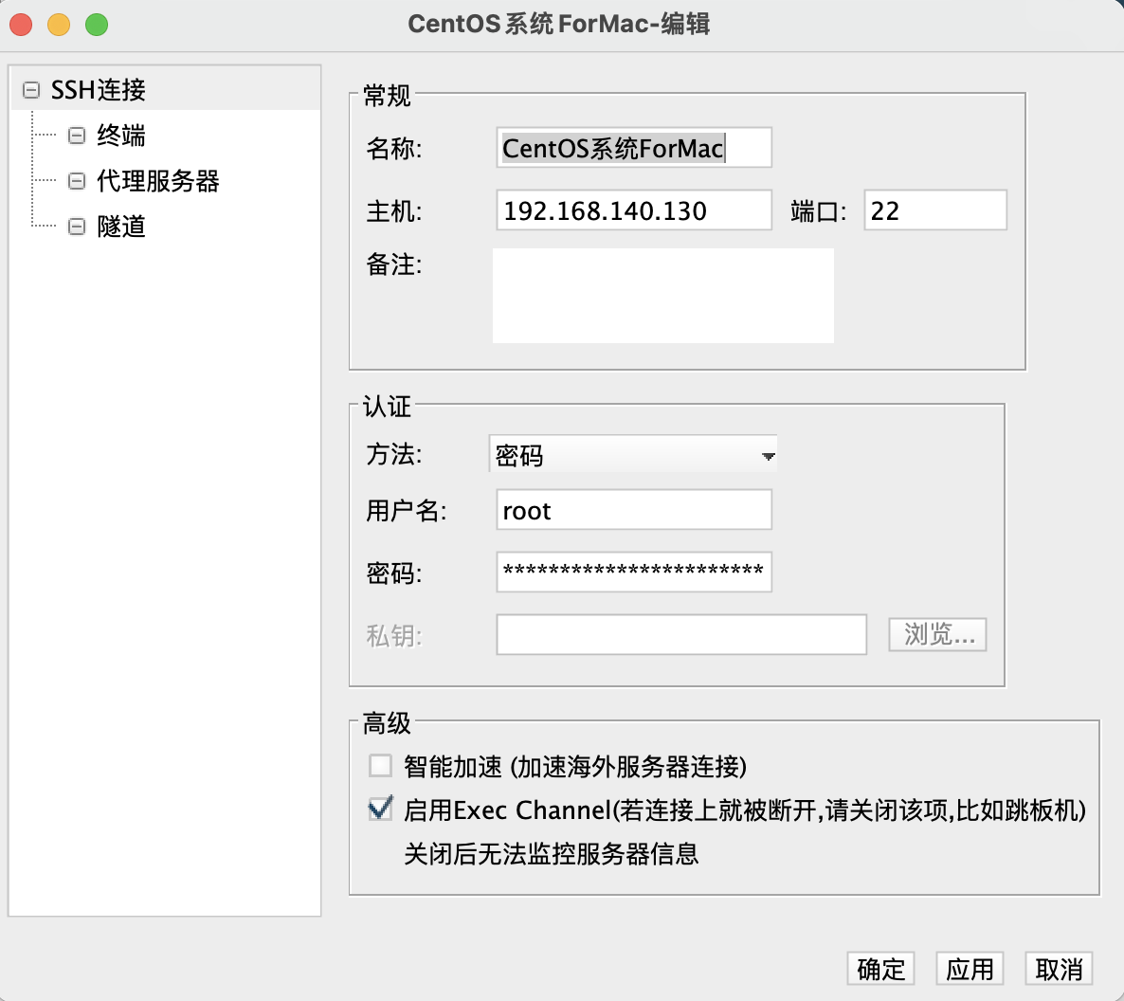
Task: Click the 备注 notes text area
Action: pos(663,296)
